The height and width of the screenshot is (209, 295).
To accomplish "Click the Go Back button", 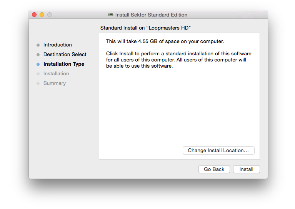I will pyautogui.click(x=214, y=169).
